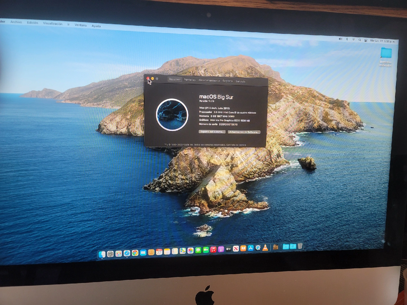Launch the App Store from Dock
Viewport: 407px width, 305px height.
click(250, 248)
